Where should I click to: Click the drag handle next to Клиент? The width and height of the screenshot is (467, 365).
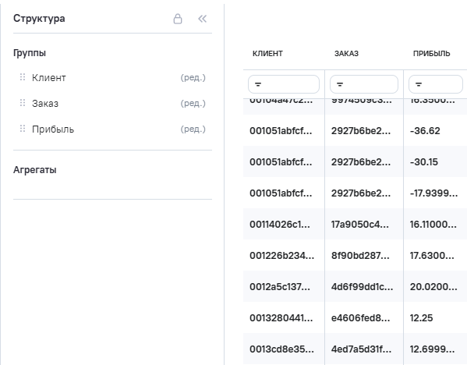click(23, 77)
